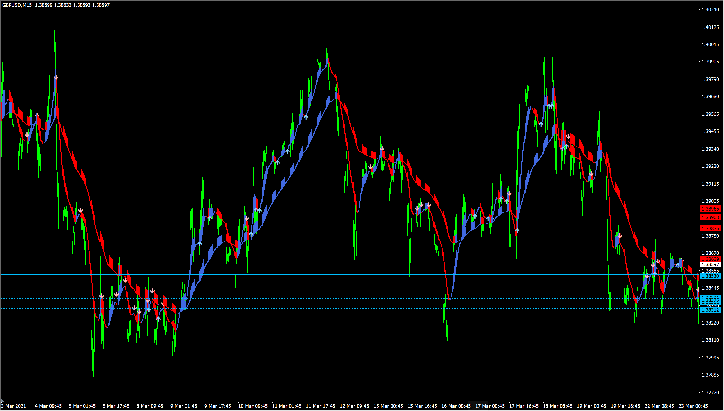
Task: Click the 23 Mar 00:45 time label
Action: (x=693, y=406)
